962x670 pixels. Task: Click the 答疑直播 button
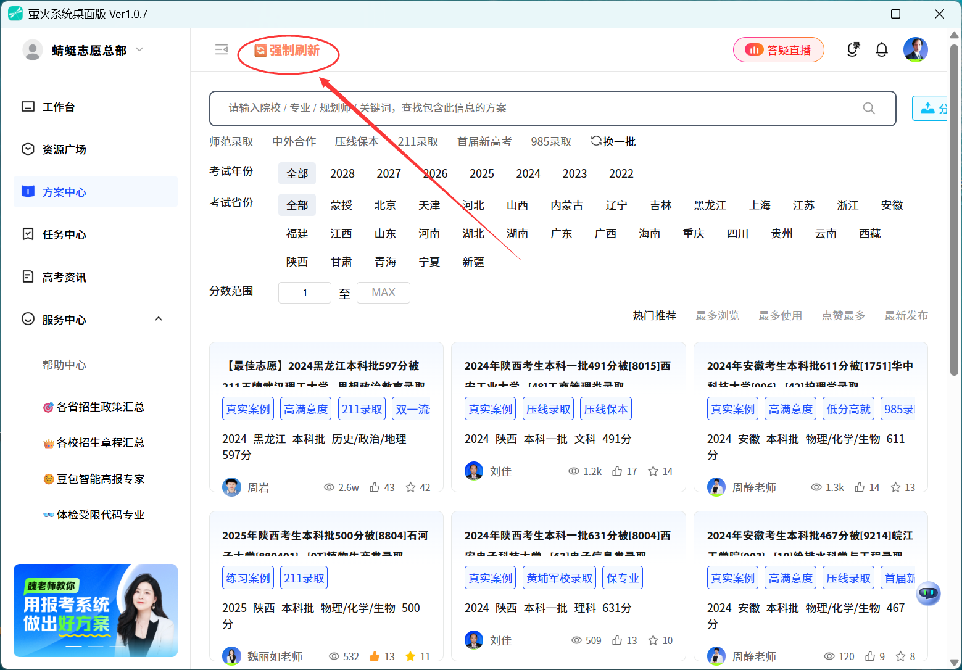pos(778,49)
